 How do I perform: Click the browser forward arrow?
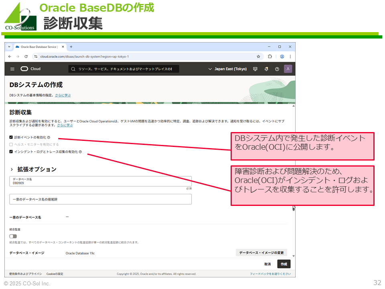18,57
